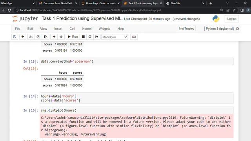Click the Logout button

click(x=232, y=19)
